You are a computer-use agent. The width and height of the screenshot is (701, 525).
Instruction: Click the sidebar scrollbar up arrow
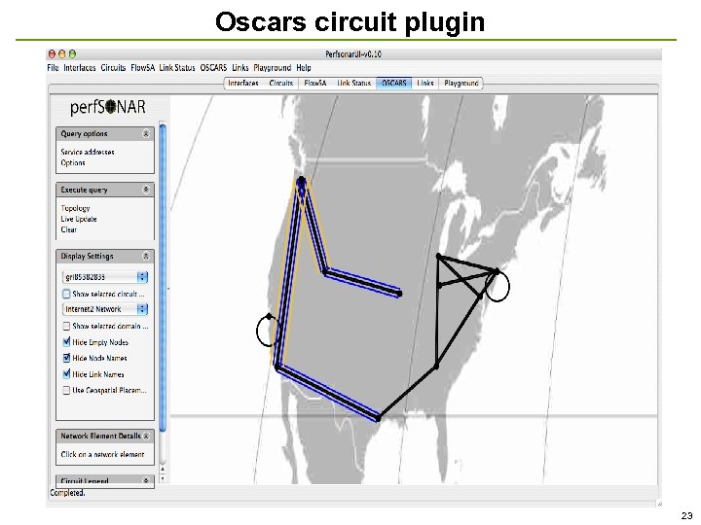(163, 470)
